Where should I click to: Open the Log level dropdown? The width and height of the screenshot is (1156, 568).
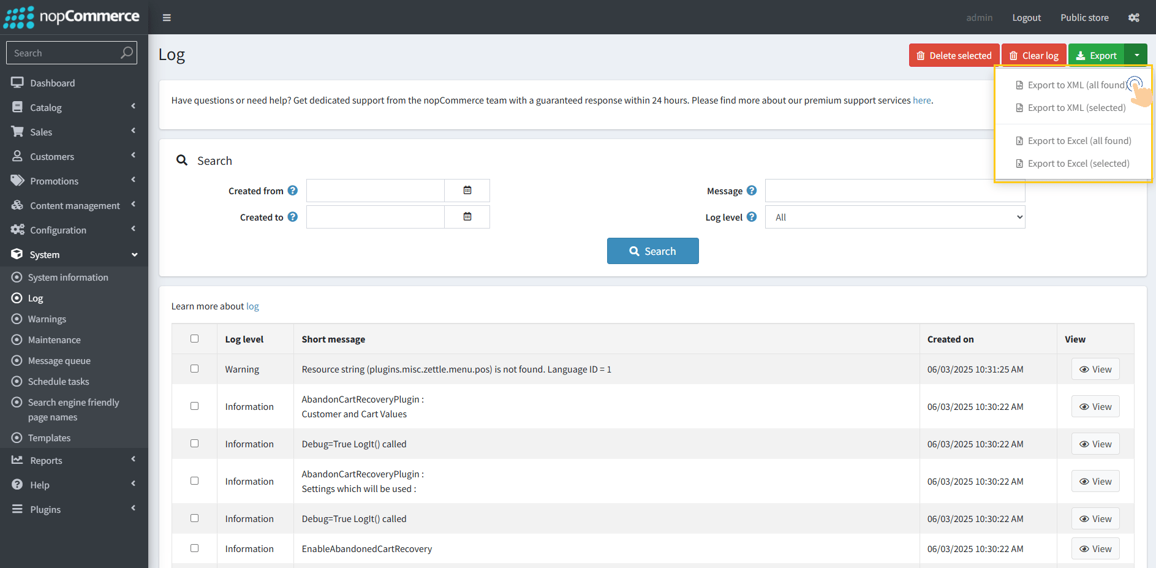[894, 217]
